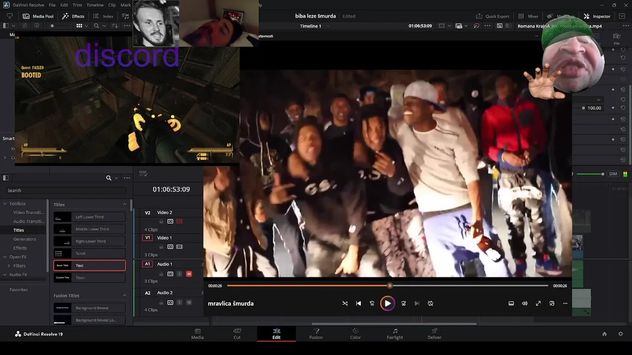Select the Text+ custom title
Screen dimensions: 632x355
[89, 278]
